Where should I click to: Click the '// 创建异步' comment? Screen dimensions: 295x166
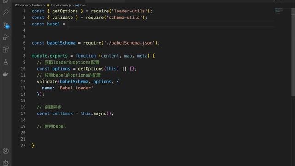click(x=49, y=107)
